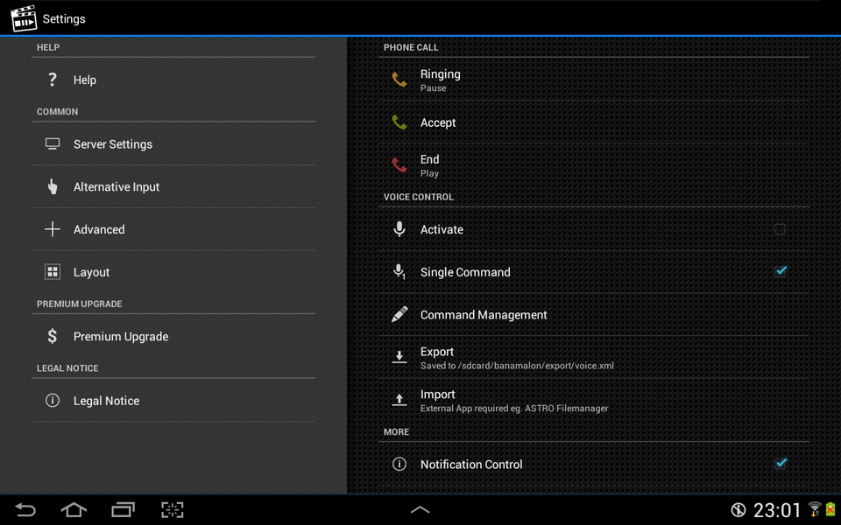Click the dollar sign Premium icon
Image resolution: width=841 pixels, height=525 pixels.
pyautogui.click(x=52, y=336)
